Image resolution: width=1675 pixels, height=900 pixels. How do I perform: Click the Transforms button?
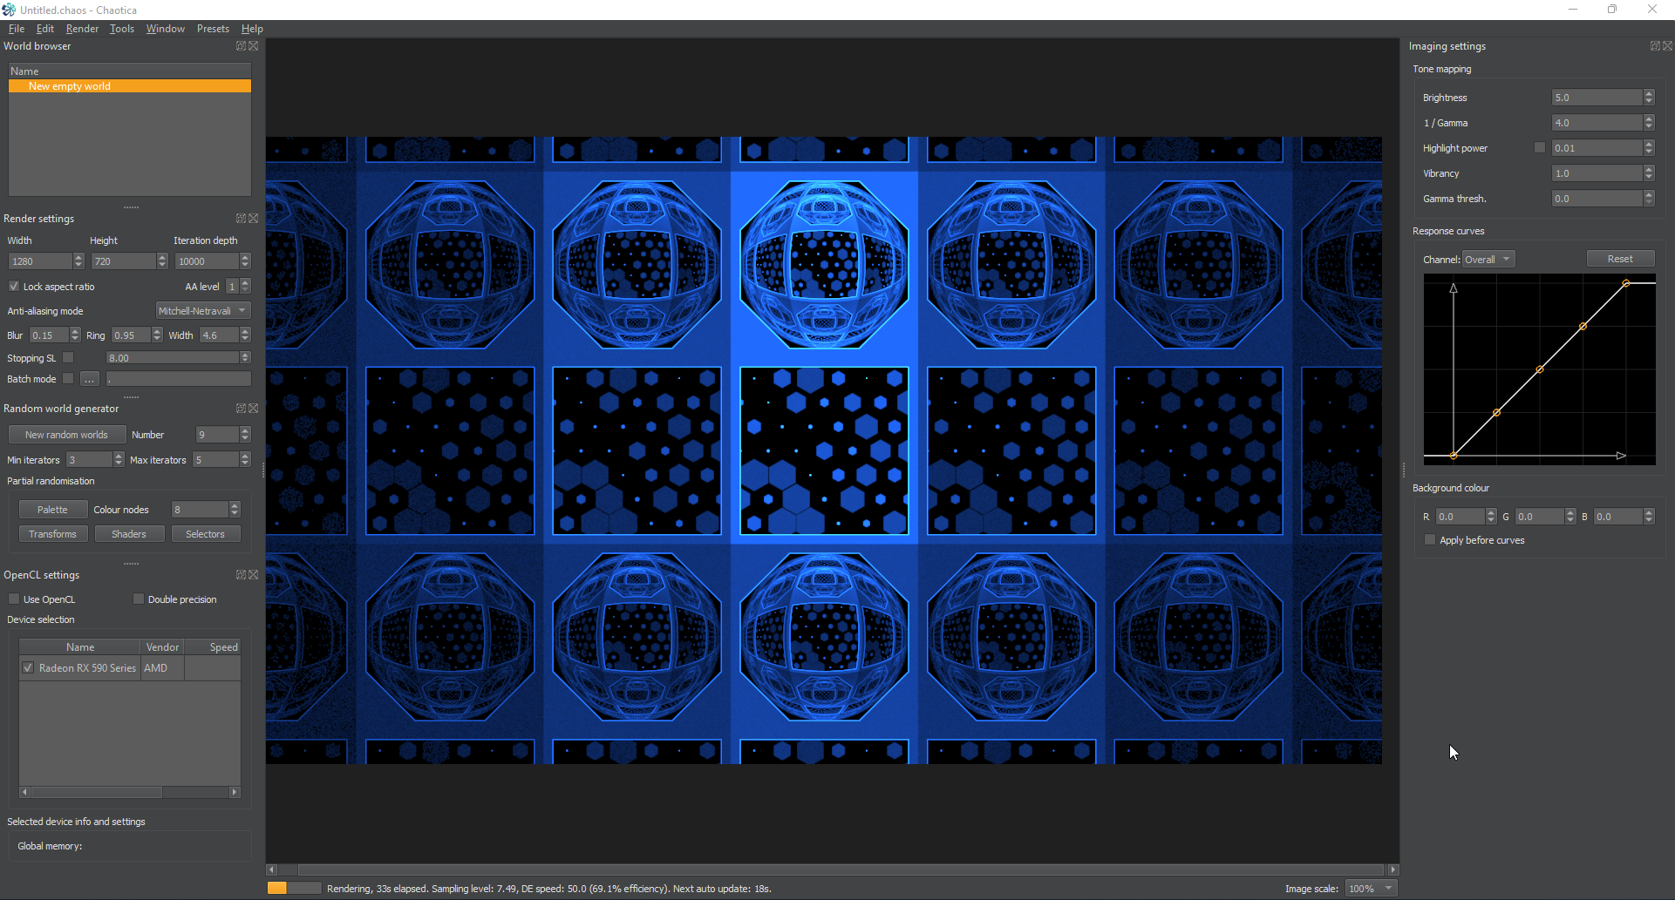pyautogui.click(x=52, y=534)
